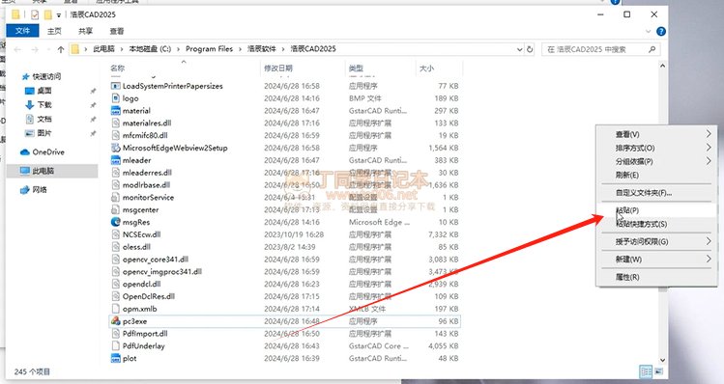Open the 文件 ribbon tab
This screenshot has height=384, width=724.
coord(22,31)
